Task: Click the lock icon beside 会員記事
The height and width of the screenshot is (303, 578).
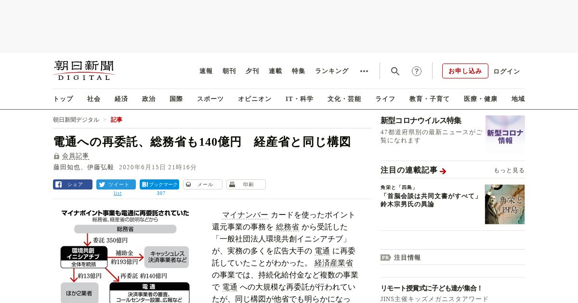Action: tap(57, 156)
